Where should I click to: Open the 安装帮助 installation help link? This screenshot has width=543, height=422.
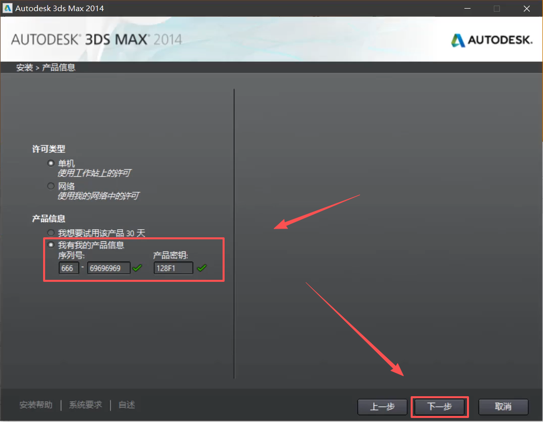pyautogui.click(x=35, y=405)
